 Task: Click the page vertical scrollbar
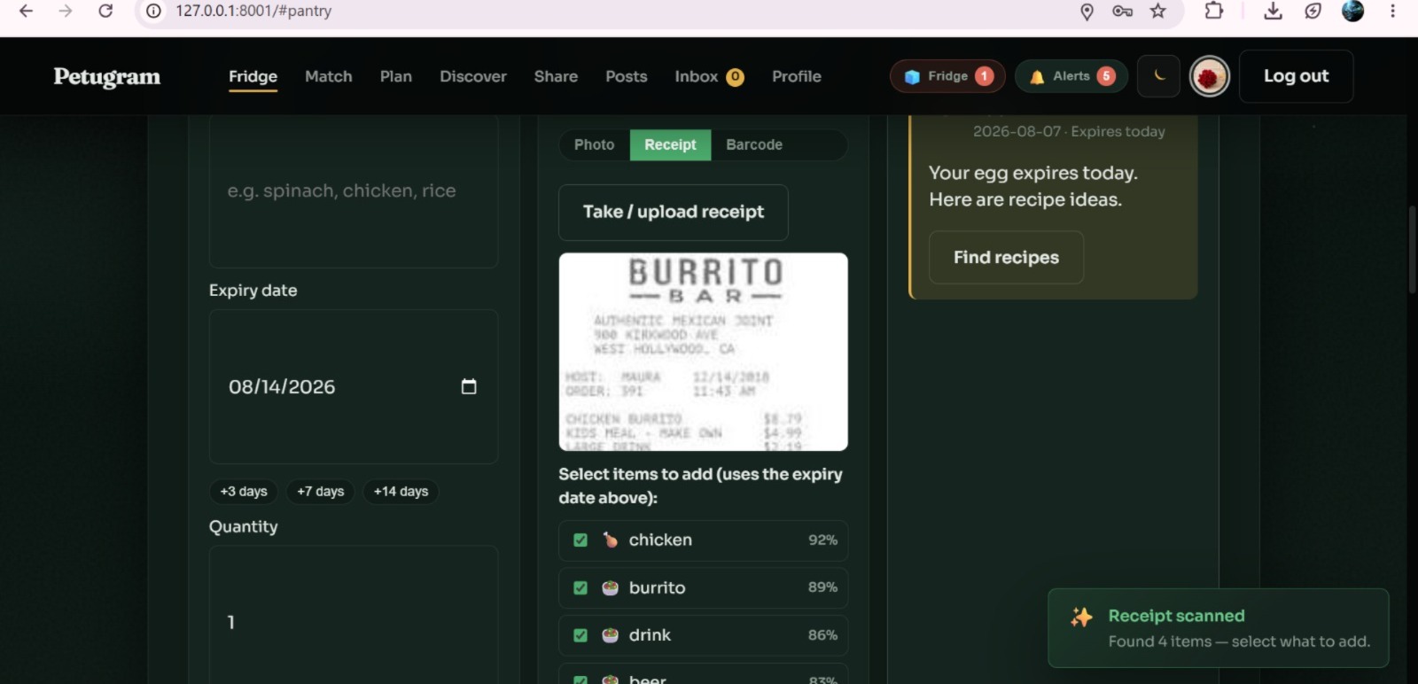click(x=1412, y=250)
